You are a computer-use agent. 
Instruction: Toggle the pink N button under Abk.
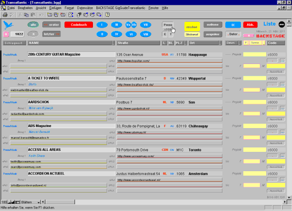[249, 35]
